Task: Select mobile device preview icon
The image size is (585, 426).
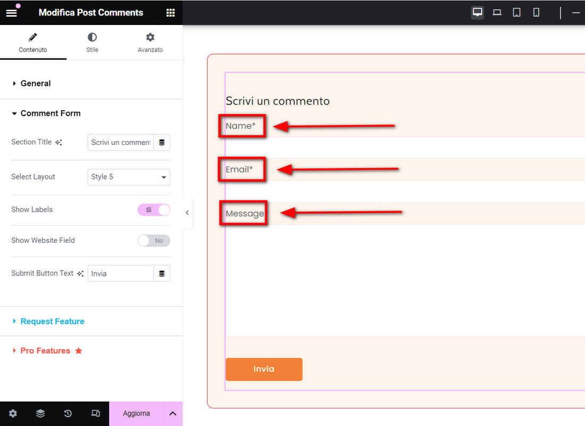Action: pos(536,12)
